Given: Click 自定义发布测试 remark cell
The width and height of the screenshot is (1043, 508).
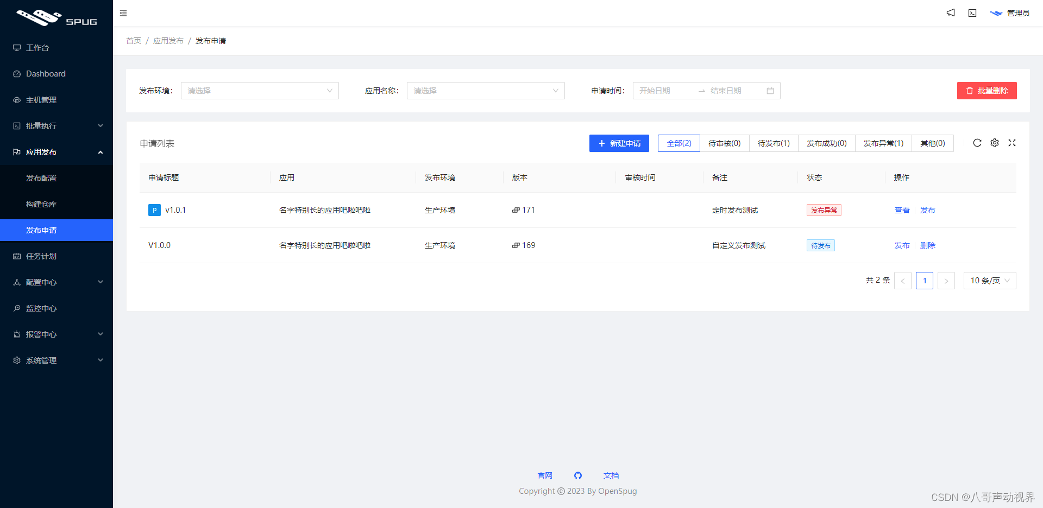Looking at the screenshot, I should click(x=739, y=245).
